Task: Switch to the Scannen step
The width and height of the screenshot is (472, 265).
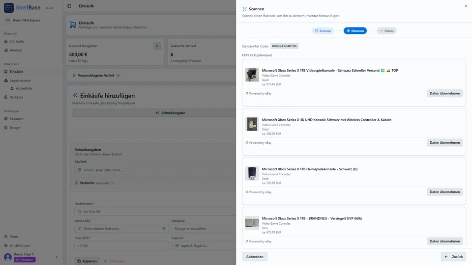Action: point(323,31)
